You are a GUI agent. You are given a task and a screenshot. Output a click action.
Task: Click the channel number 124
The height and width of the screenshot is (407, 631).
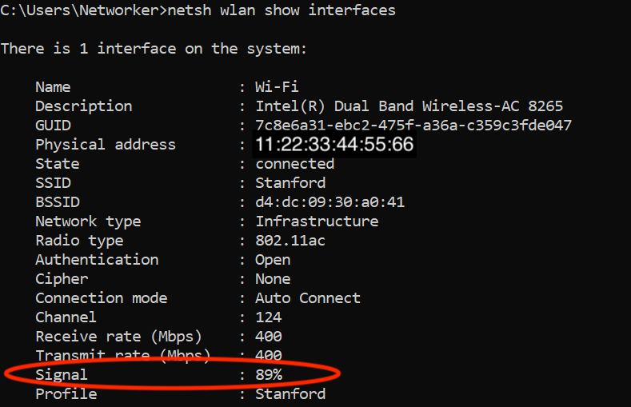click(269, 317)
